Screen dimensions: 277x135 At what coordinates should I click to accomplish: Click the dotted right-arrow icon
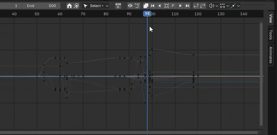click(x=203, y=6)
